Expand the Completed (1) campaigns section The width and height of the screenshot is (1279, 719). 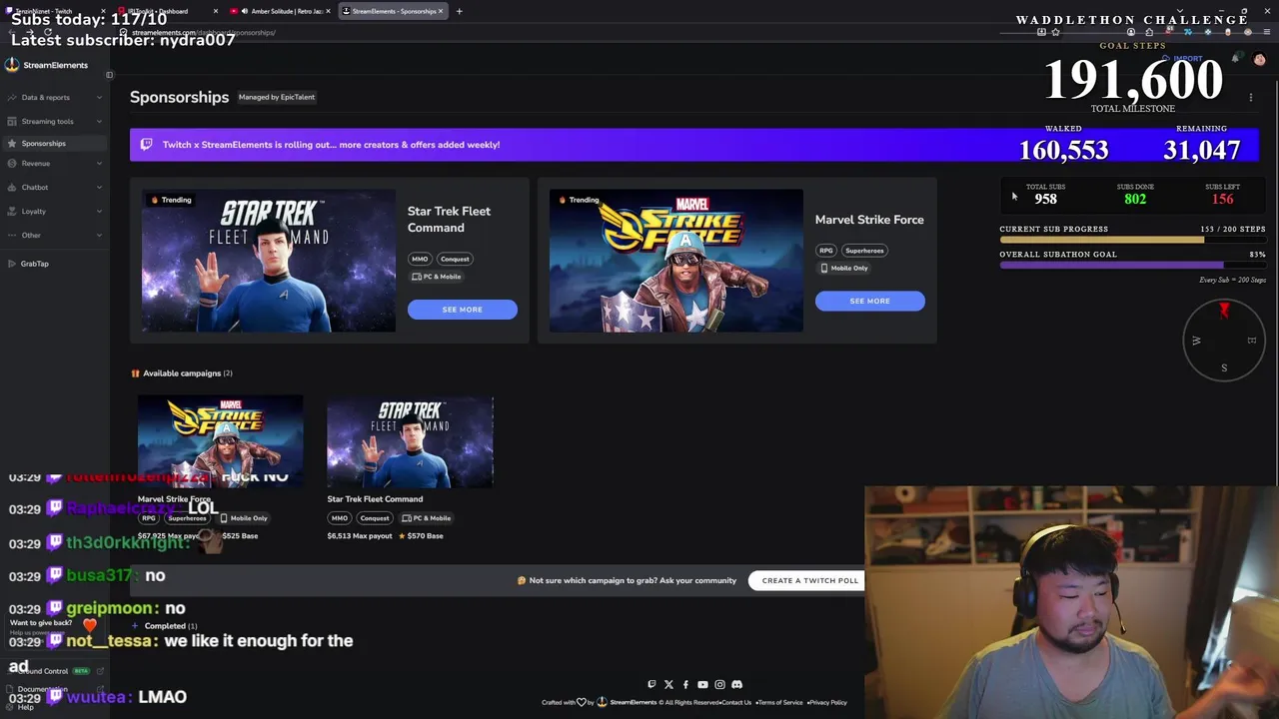[165, 626]
